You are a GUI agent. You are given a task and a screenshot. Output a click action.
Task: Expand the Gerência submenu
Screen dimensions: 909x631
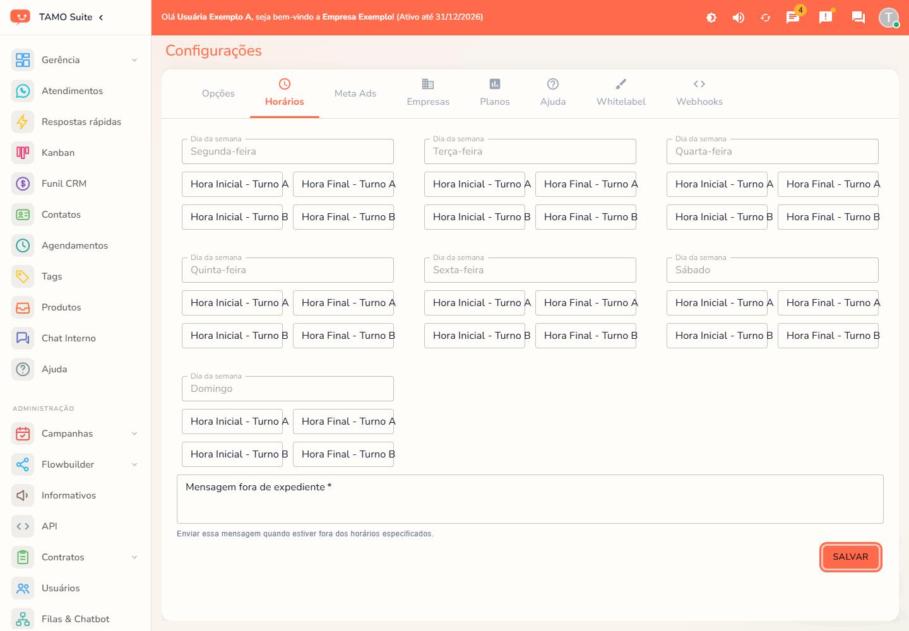coord(134,60)
